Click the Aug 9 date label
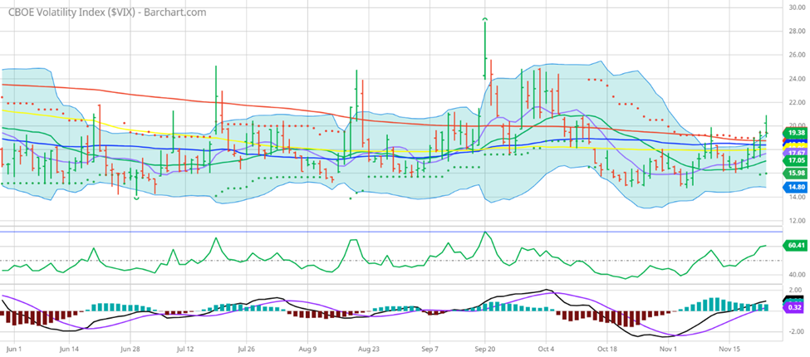The height and width of the screenshot is (357, 810). click(x=307, y=348)
